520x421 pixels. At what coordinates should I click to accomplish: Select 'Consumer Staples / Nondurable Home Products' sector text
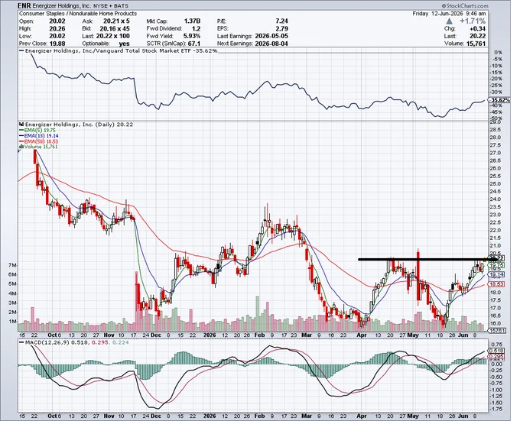pyautogui.click(x=78, y=14)
